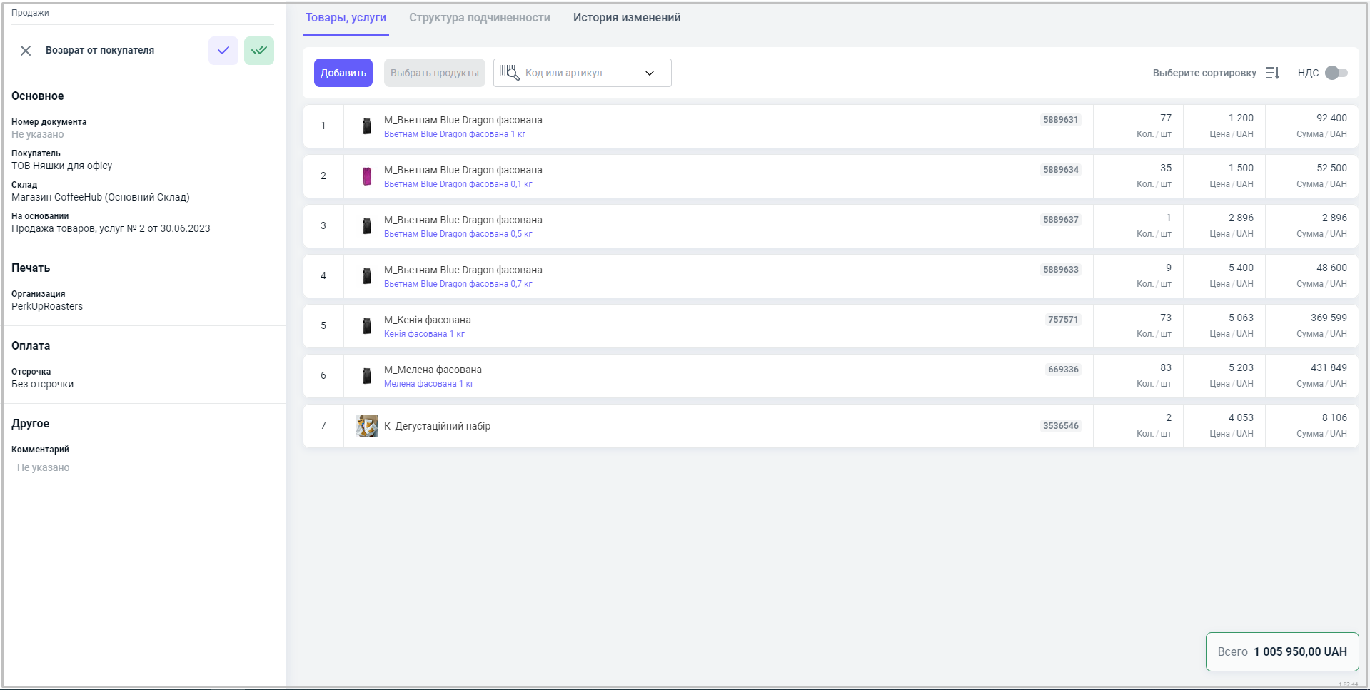
Task: Click the single checkmark save icon
Action: 223,51
